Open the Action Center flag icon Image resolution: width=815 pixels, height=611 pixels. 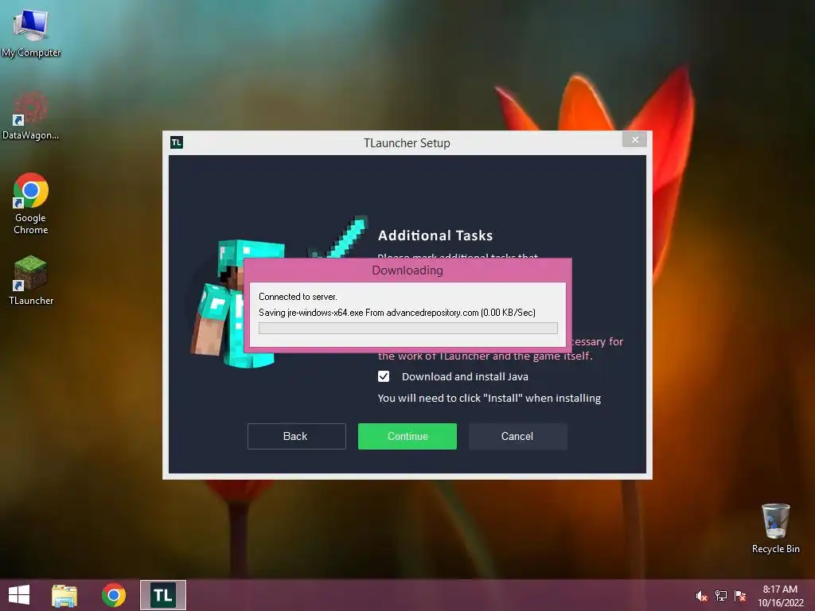[740, 596]
